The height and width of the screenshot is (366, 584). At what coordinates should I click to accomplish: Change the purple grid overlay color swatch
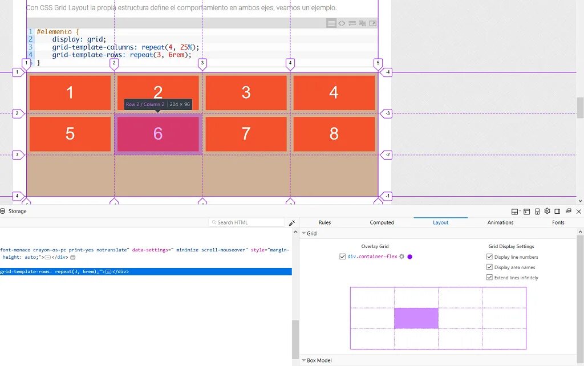click(x=409, y=257)
